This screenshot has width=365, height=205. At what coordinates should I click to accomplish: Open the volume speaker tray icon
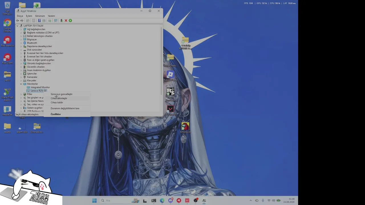[273, 200]
